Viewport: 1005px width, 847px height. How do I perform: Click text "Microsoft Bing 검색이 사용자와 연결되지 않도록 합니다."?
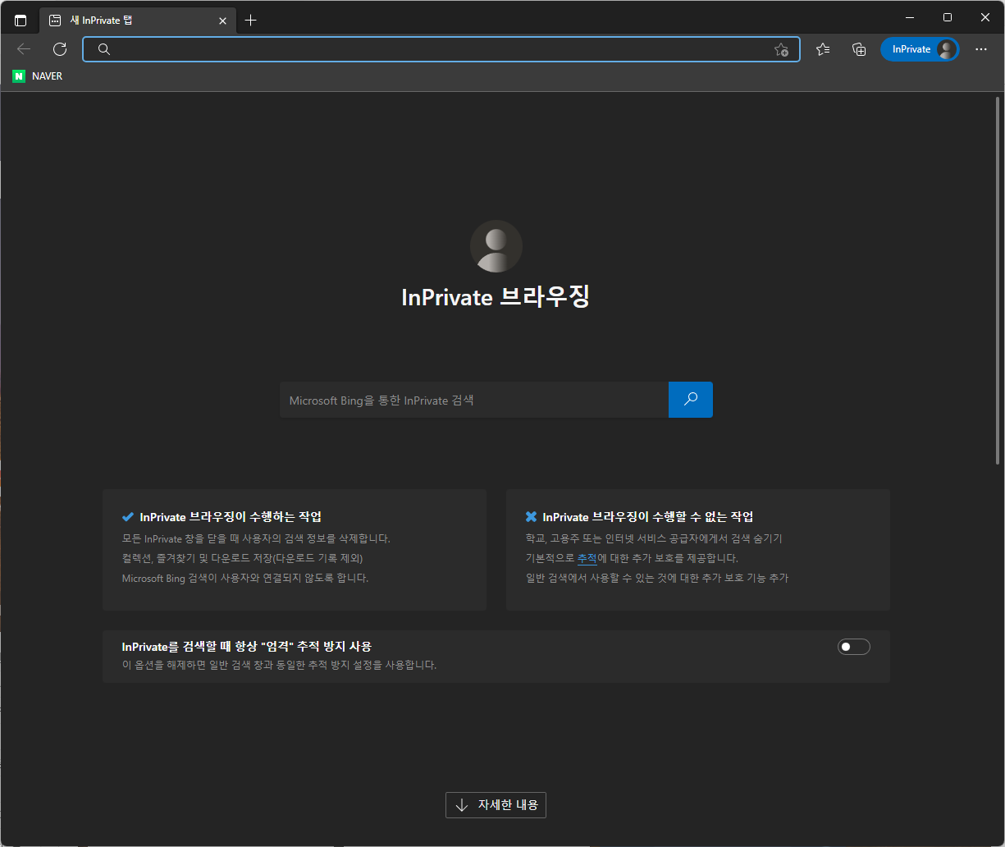click(245, 578)
